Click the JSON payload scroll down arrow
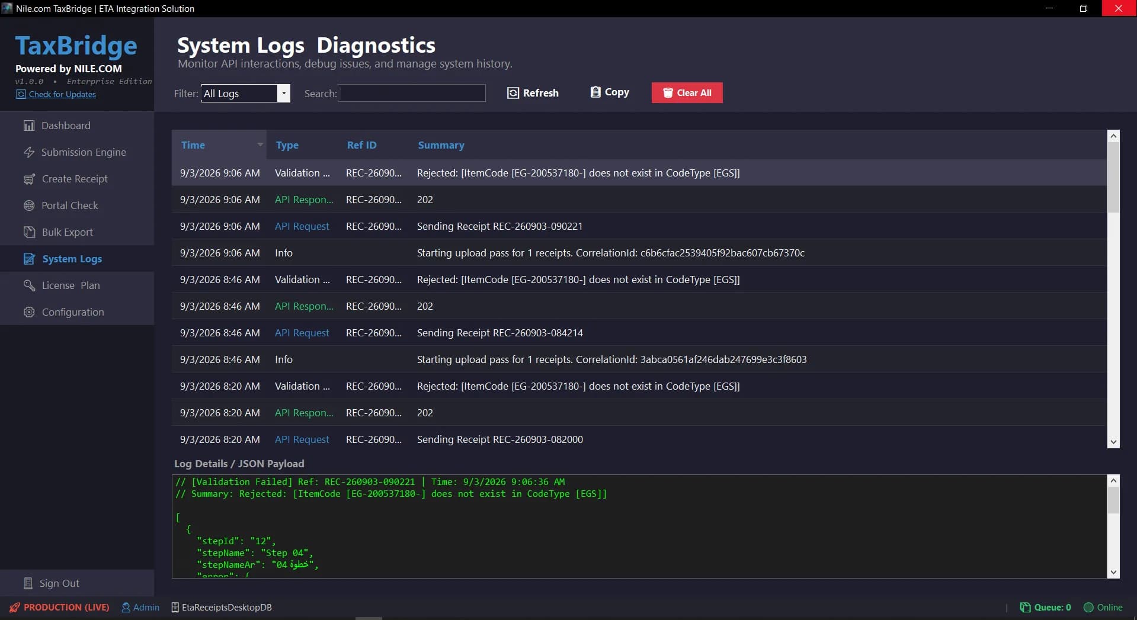This screenshot has height=620, width=1137. [x=1113, y=572]
